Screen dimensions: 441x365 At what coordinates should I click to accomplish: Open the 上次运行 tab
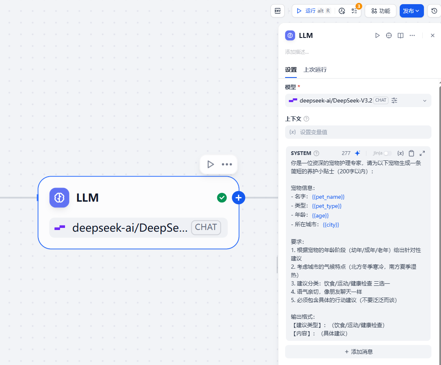[315, 70]
